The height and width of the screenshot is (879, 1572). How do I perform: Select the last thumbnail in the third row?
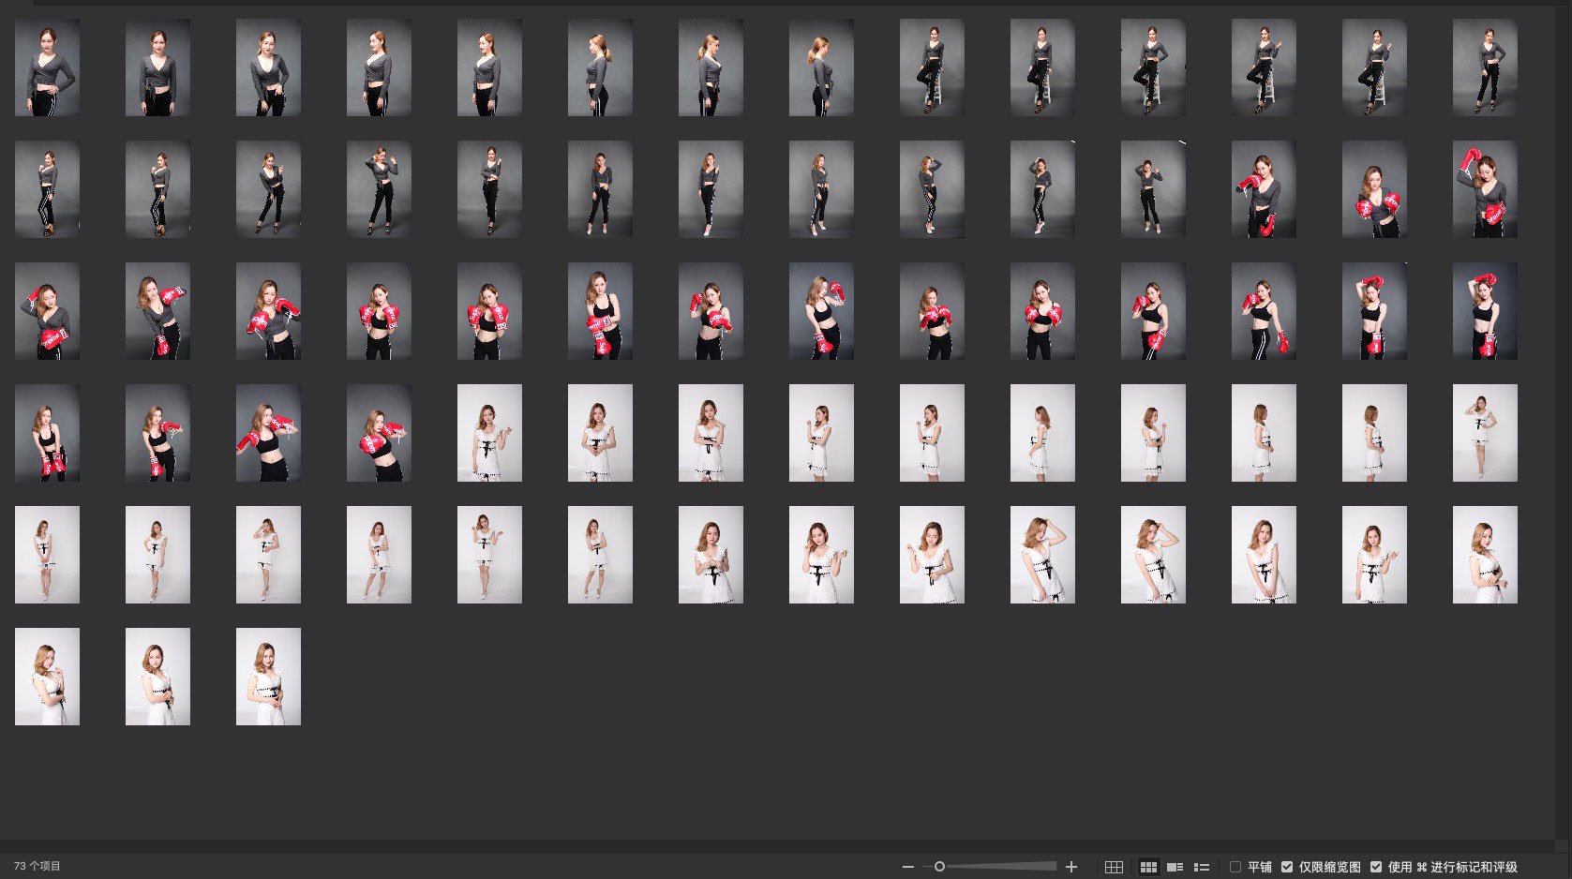click(1485, 311)
